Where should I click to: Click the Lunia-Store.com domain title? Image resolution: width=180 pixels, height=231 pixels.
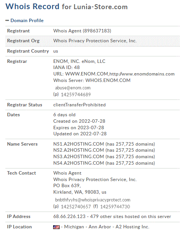click(101, 7)
